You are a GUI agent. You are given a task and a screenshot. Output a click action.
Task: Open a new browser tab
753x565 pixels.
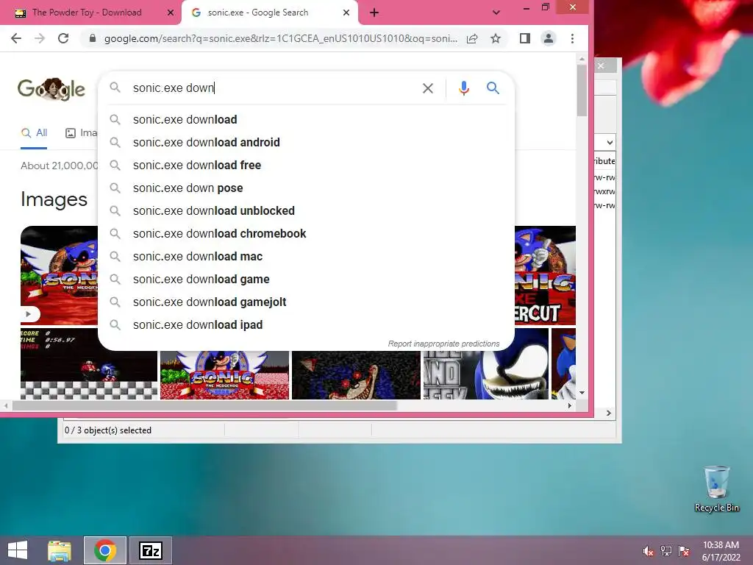tap(374, 13)
